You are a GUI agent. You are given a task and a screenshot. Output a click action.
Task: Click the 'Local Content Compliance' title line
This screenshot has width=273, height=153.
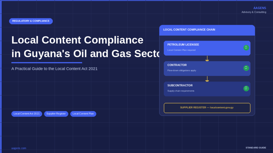77,40
